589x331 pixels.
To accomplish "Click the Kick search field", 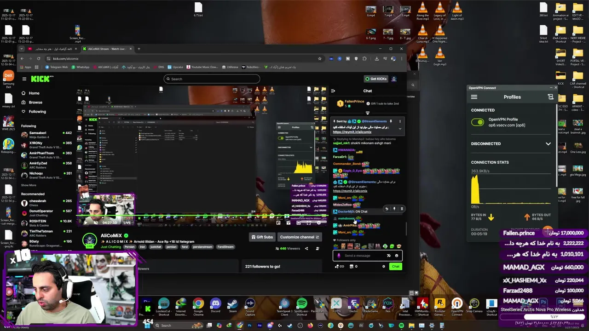I will [212, 79].
